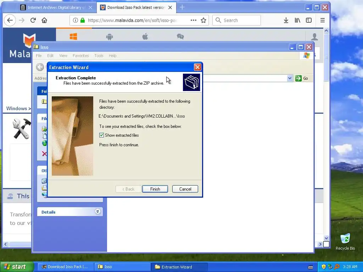363x272 pixels.
Task: Open Tools menu in Isso window
Action: pos(99,56)
